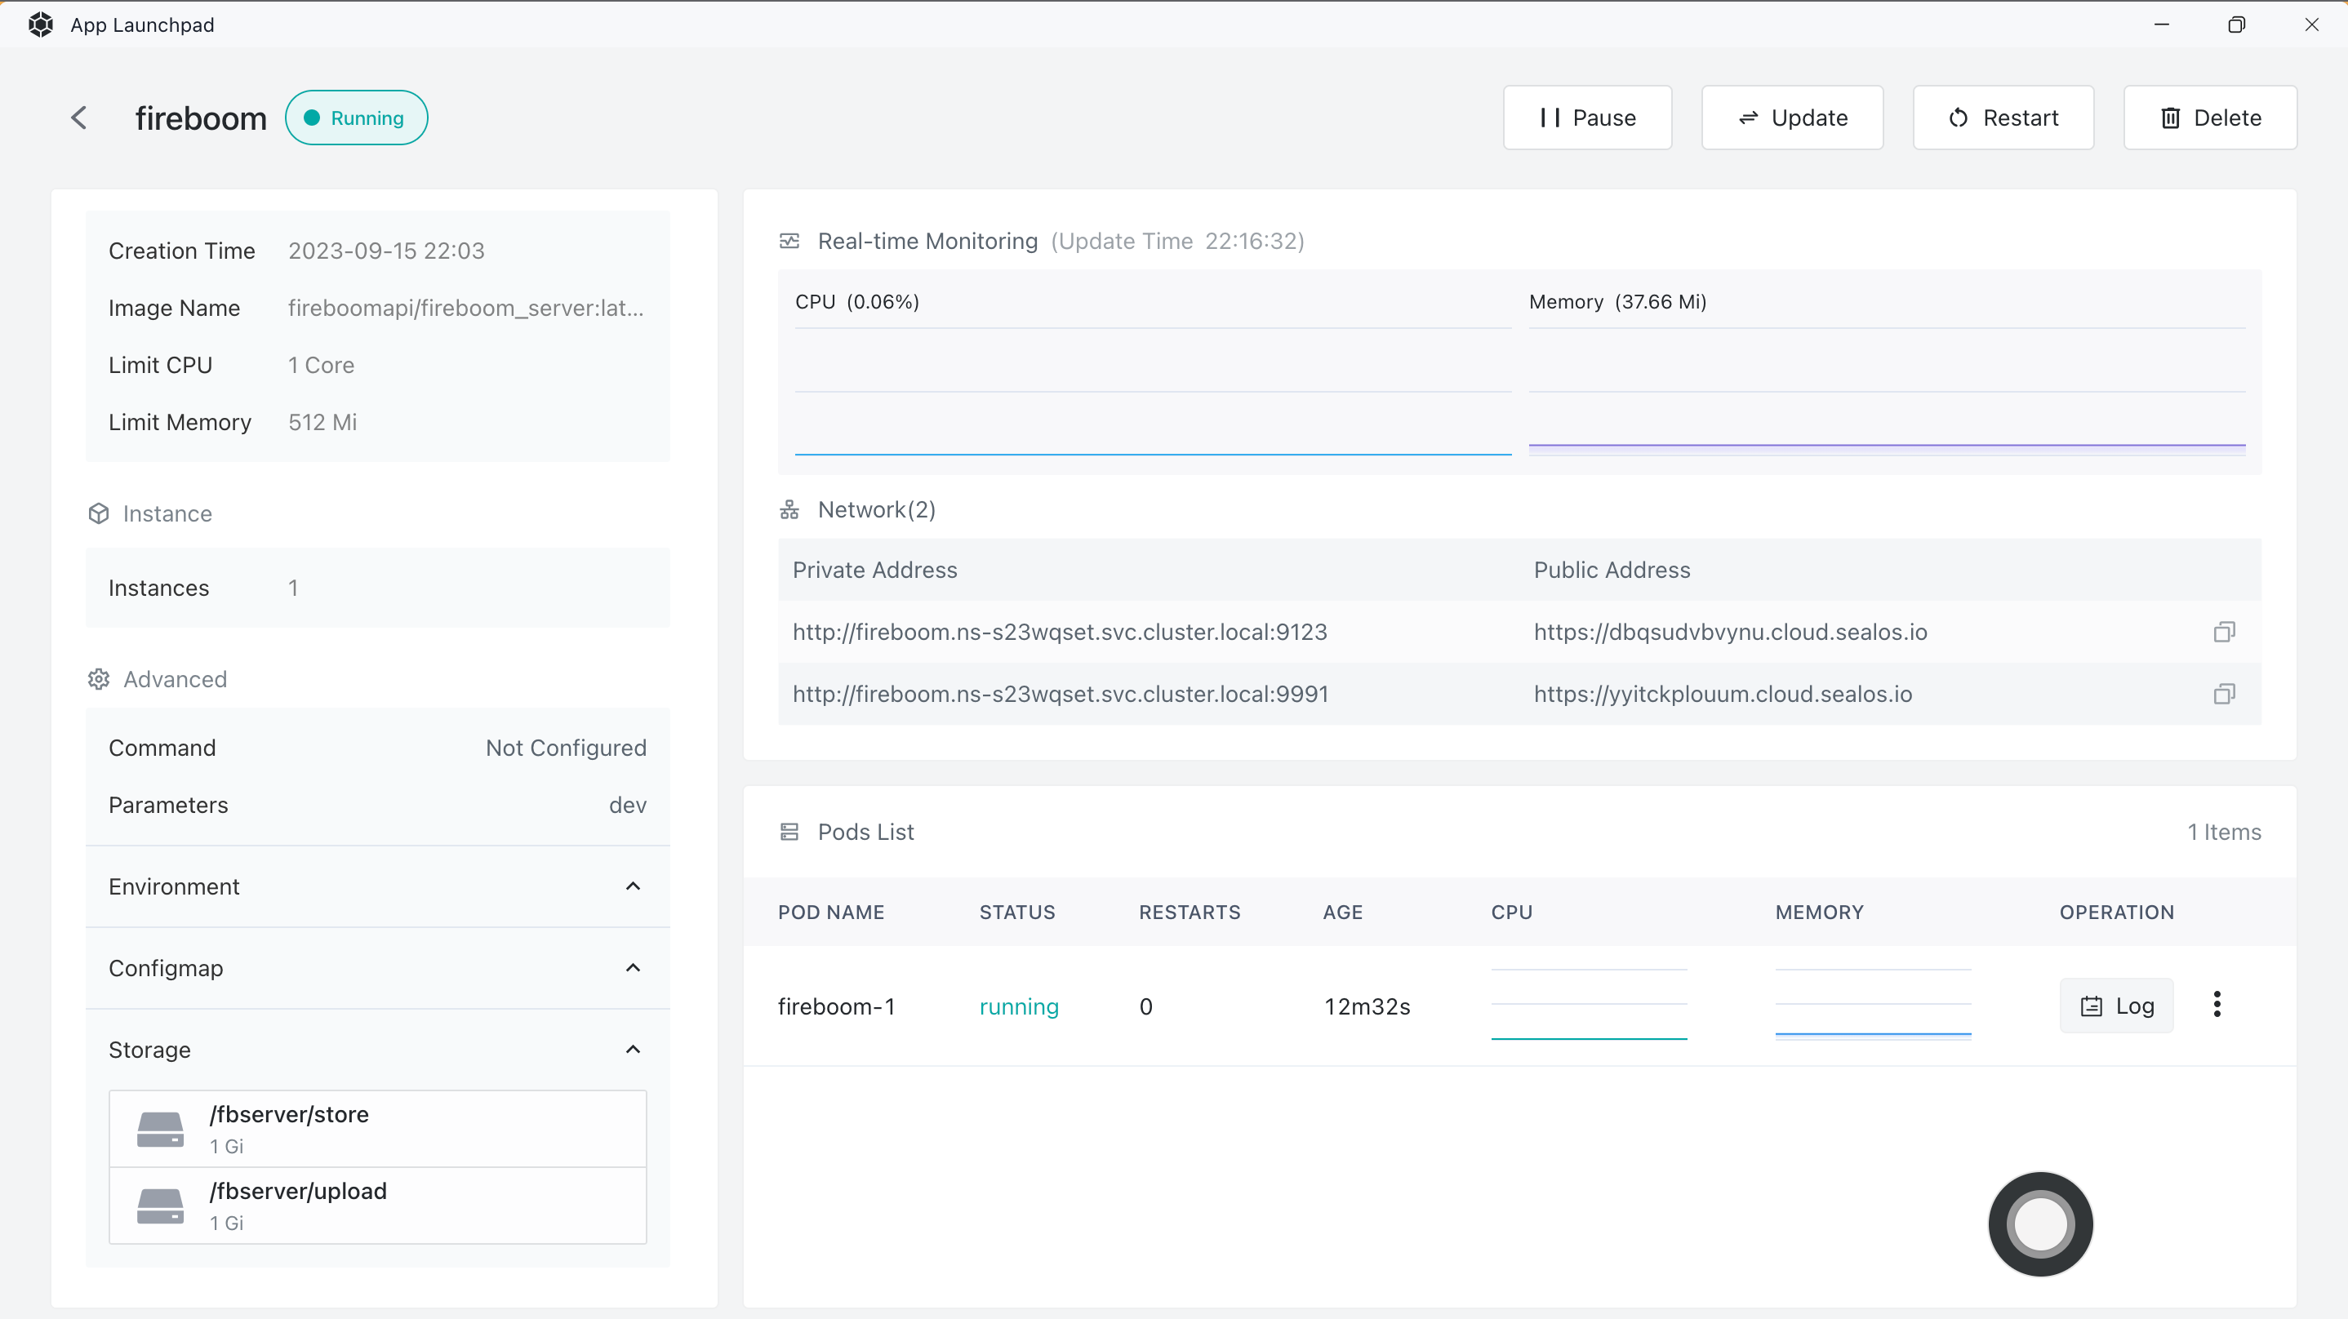The image size is (2348, 1319).
Task: Open the three-dot menu for fireboom-1 pod
Action: pyautogui.click(x=2217, y=1005)
